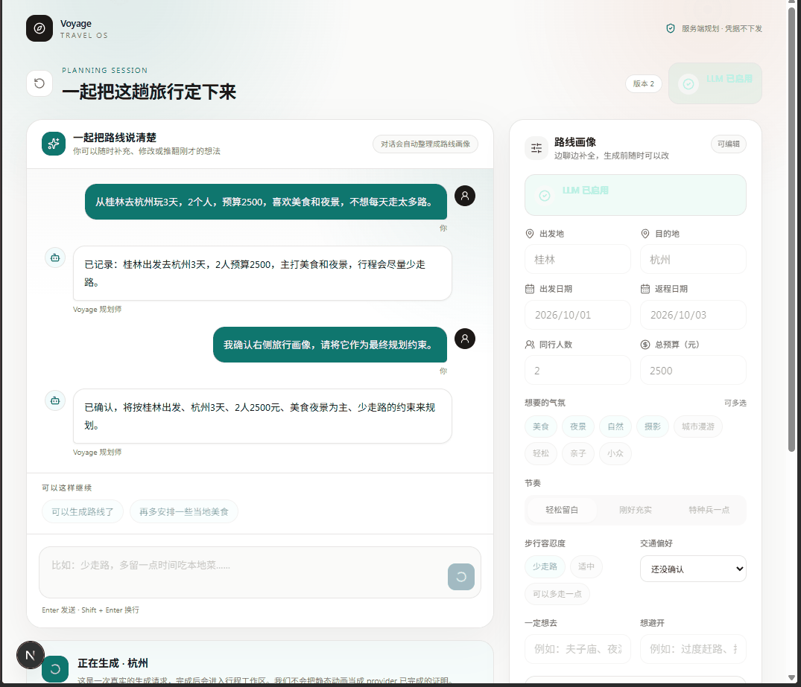The height and width of the screenshot is (687, 801).
Task: Click the bot icon beside 已确认 reply
Action: [55, 400]
